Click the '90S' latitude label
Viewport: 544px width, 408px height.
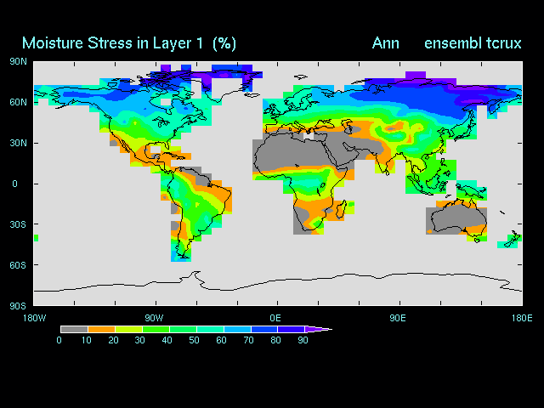(18, 306)
